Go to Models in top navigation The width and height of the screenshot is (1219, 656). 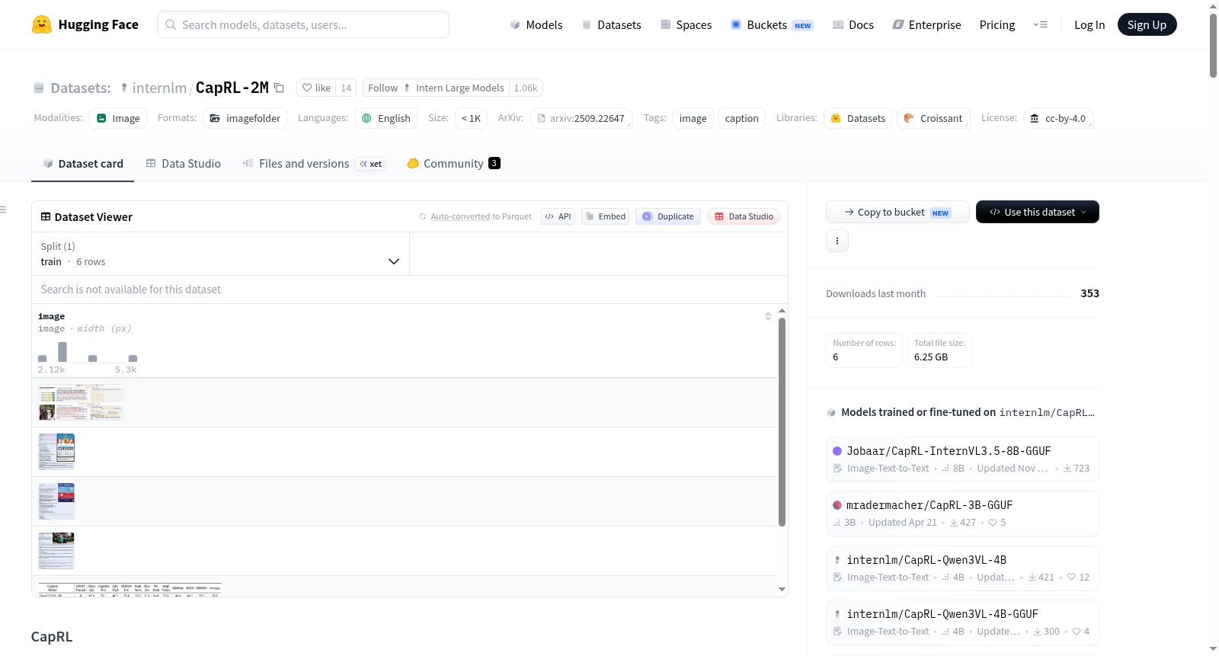tap(536, 24)
